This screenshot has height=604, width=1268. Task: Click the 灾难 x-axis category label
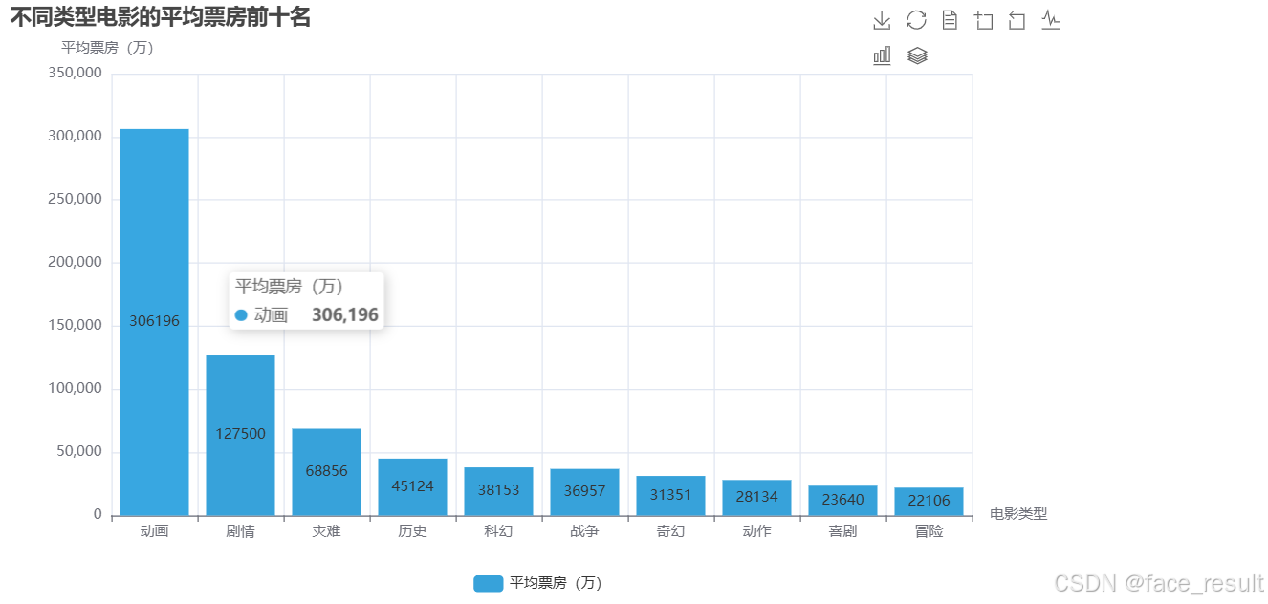point(326,531)
